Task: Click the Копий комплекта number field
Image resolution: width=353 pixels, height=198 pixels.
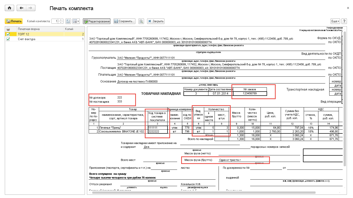Action: [55, 21]
